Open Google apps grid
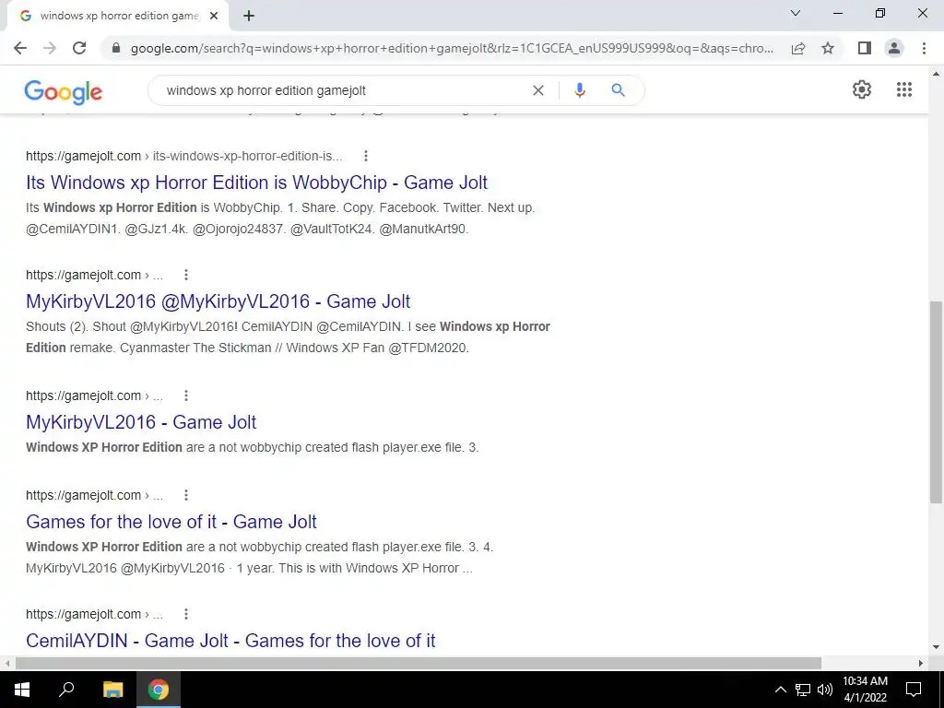The height and width of the screenshot is (708, 944). [x=903, y=89]
